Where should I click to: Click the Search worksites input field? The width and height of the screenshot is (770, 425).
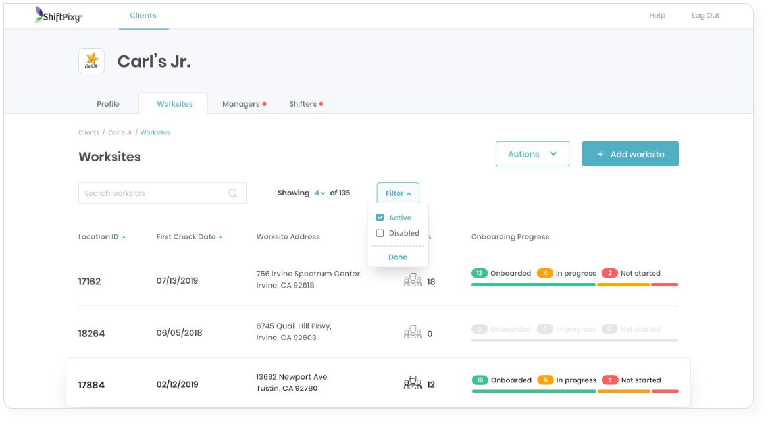(163, 193)
